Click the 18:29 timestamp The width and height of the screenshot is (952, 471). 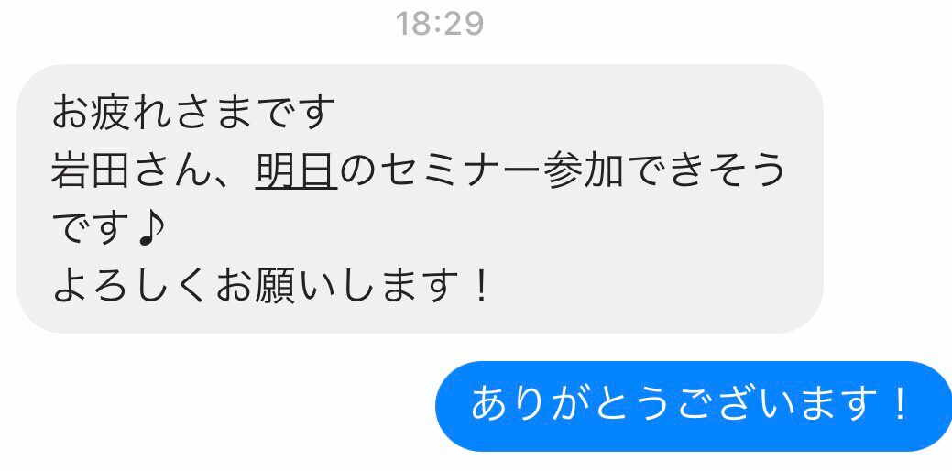tap(440, 24)
